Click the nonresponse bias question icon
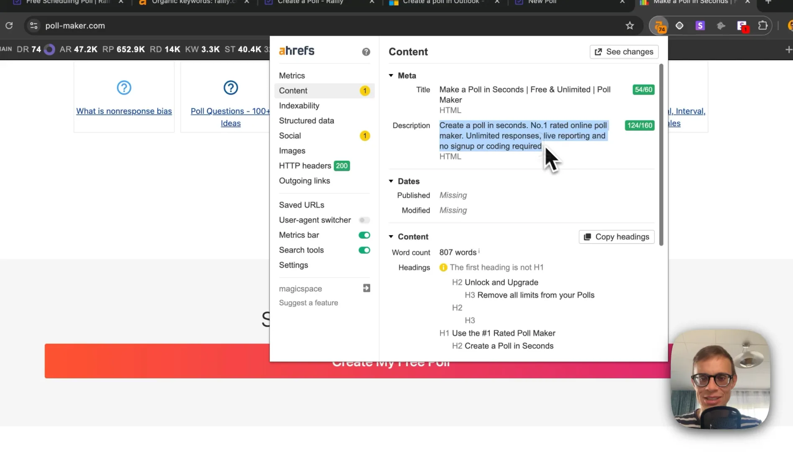This screenshot has width=793, height=452. pos(124,87)
